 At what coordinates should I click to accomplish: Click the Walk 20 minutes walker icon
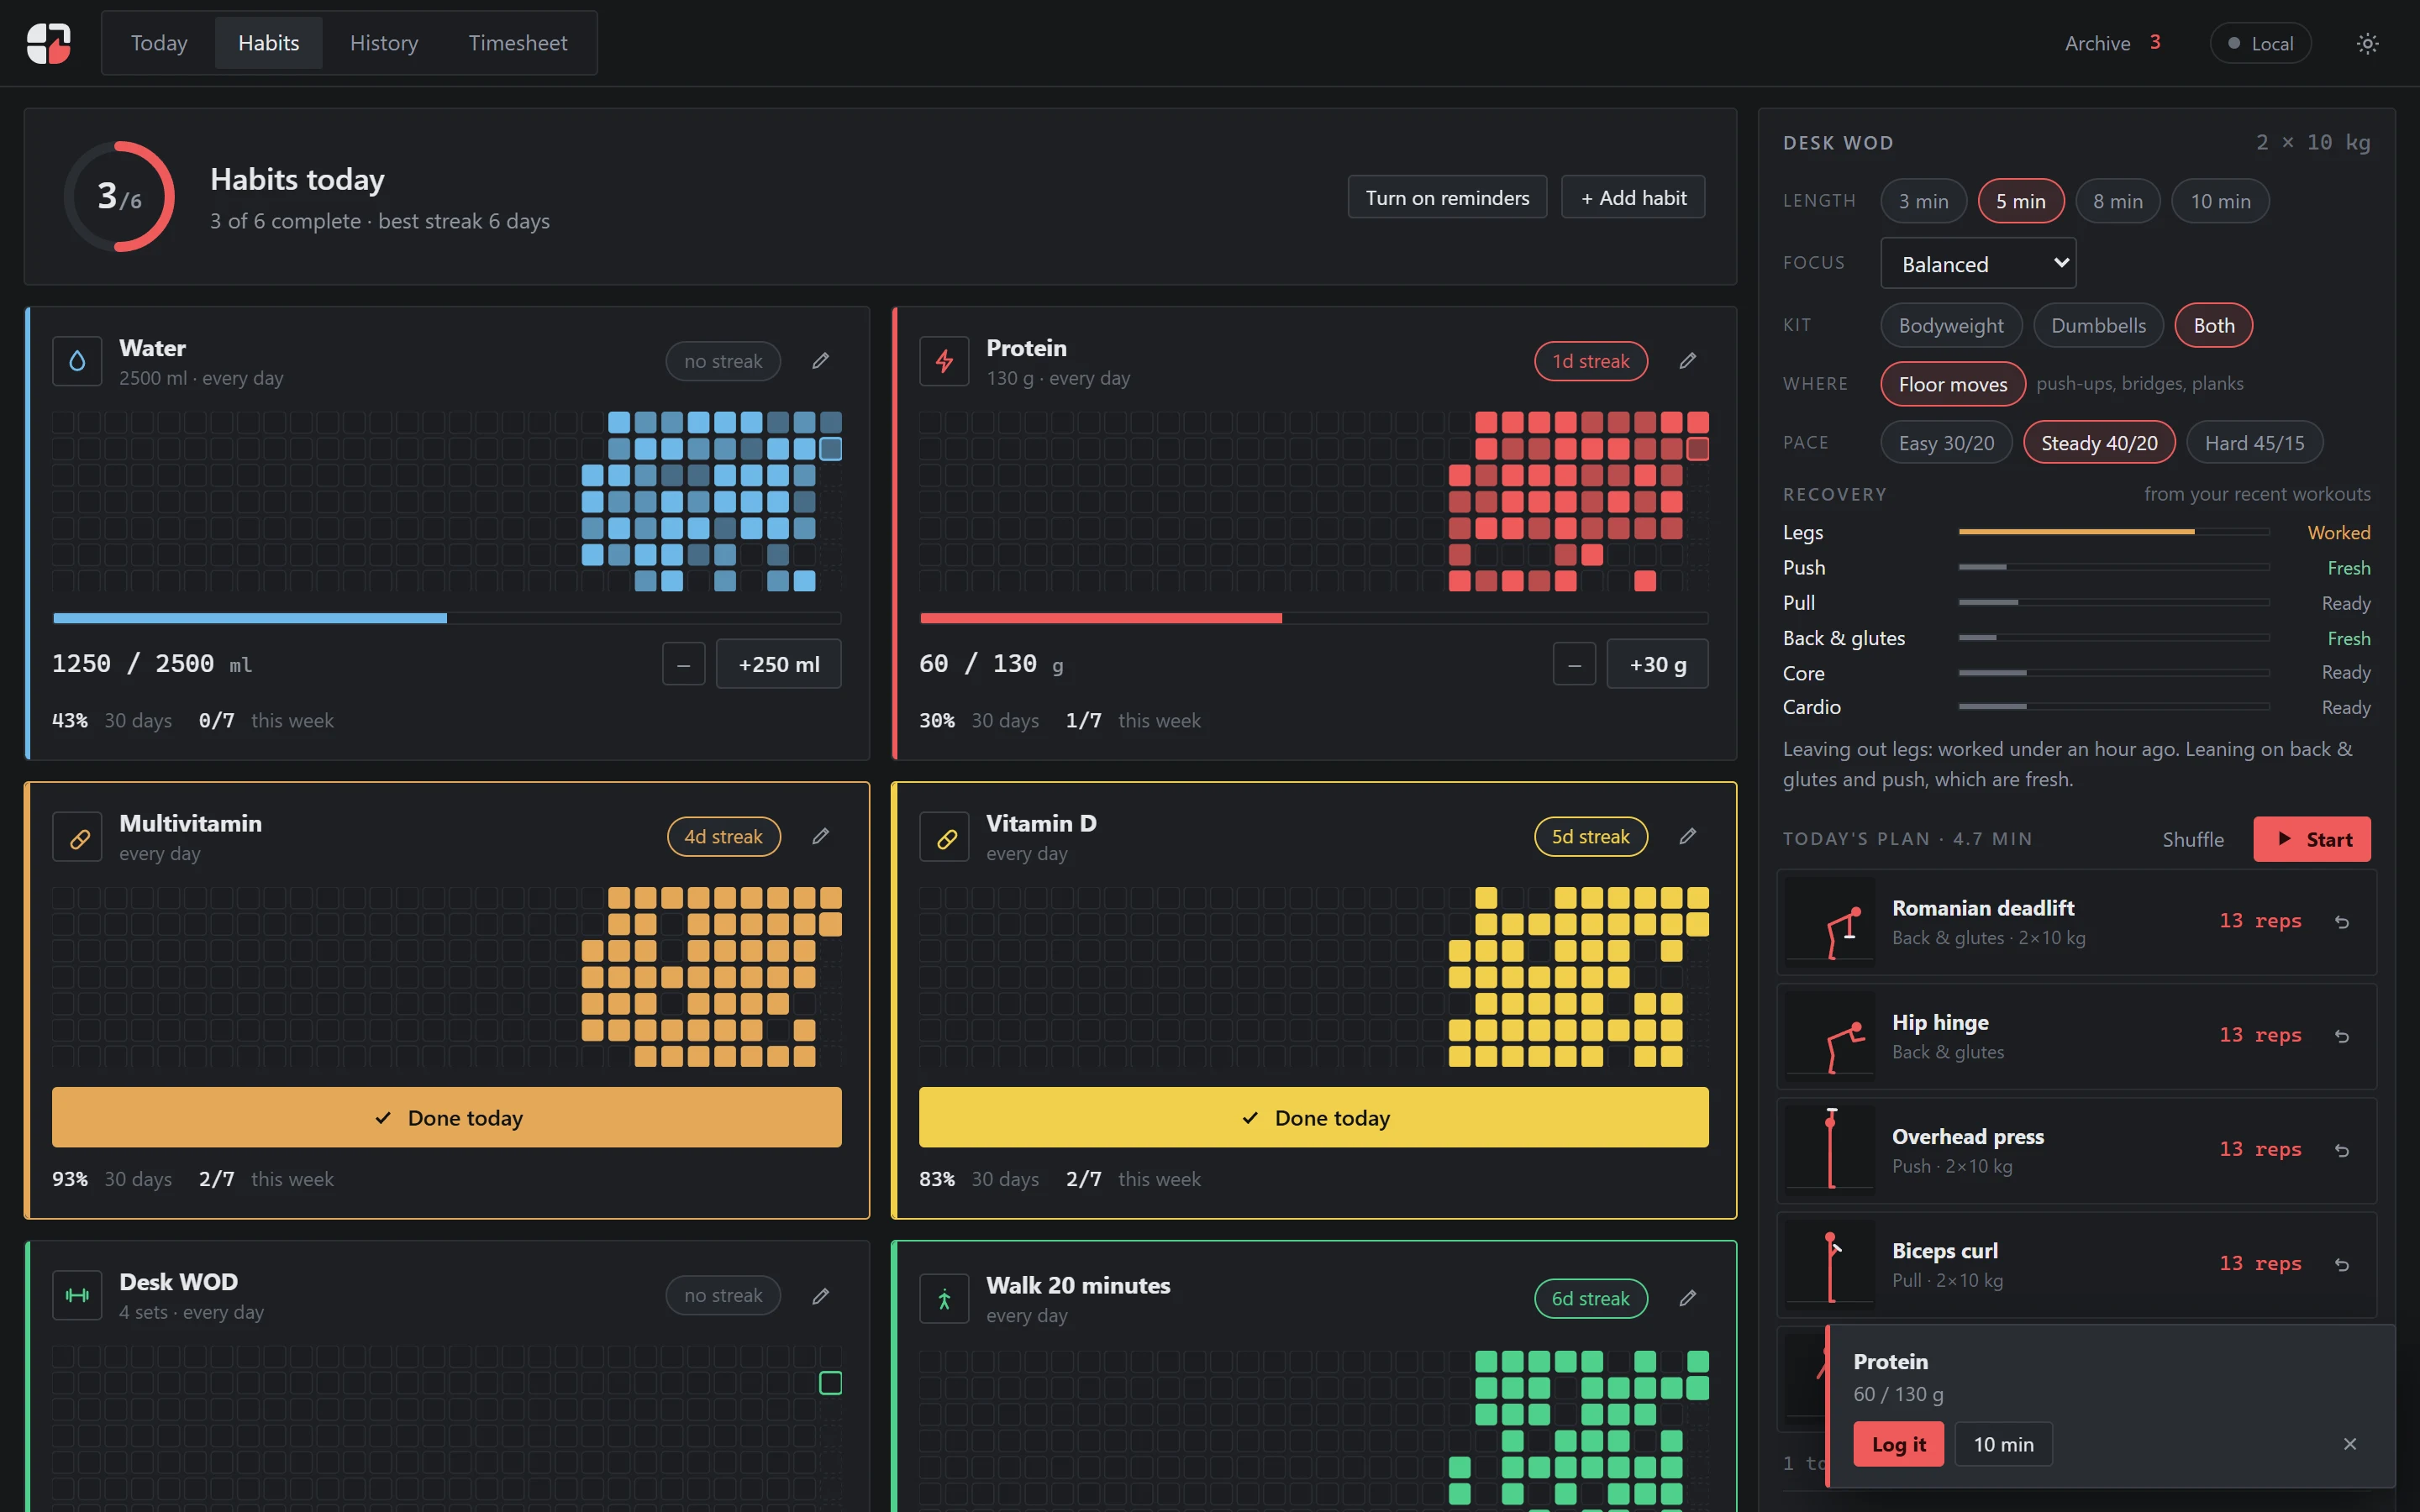pos(944,1299)
